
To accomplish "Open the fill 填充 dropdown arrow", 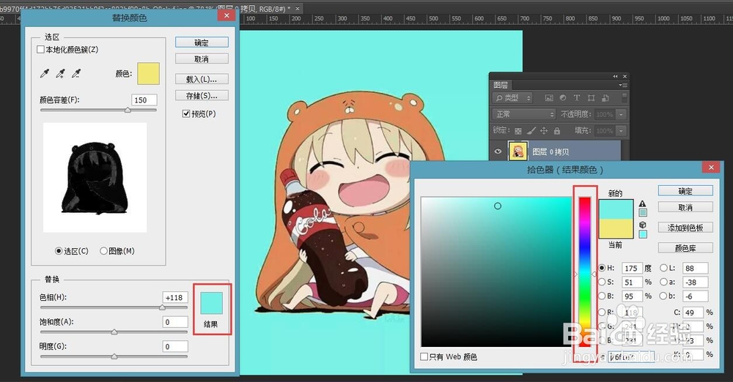I will pyautogui.click(x=621, y=131).
